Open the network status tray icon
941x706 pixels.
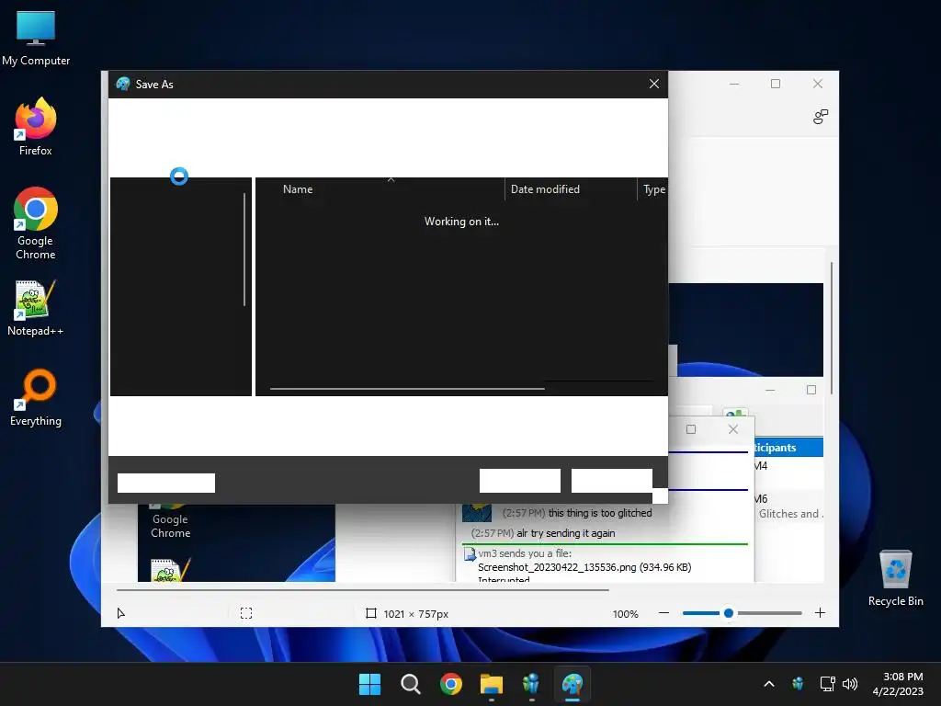828,683
